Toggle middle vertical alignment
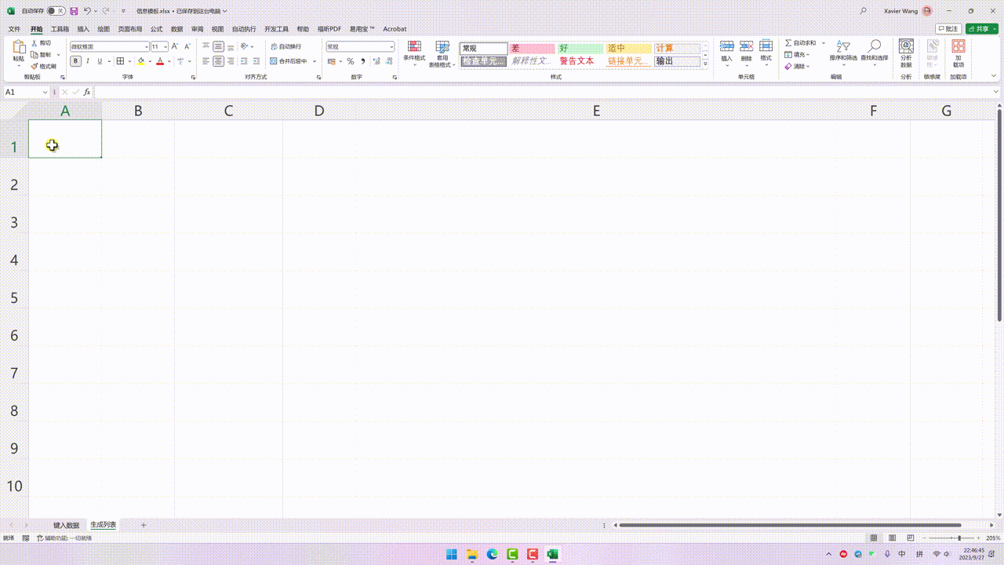This screenshot has width=1004, height=565. [218, 47]
